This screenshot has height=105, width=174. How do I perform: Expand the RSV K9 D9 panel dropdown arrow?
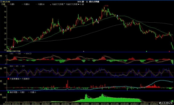[1, 68]
